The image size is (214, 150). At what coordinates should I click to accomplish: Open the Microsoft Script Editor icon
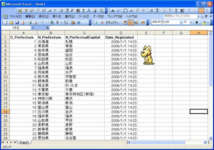coord(143,23)
